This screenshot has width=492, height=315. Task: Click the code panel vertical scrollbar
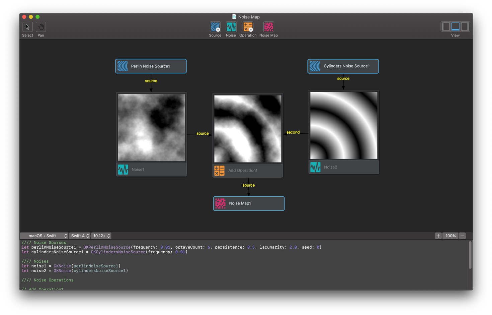(x=470, y=255)
